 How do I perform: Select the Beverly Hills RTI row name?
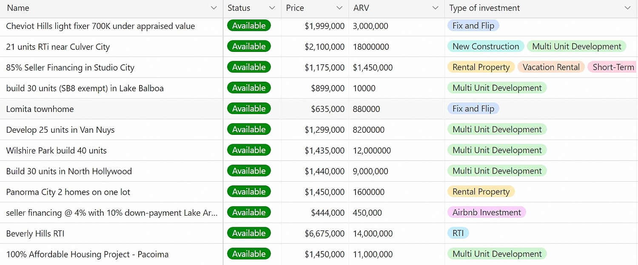(x=35, y=234)
